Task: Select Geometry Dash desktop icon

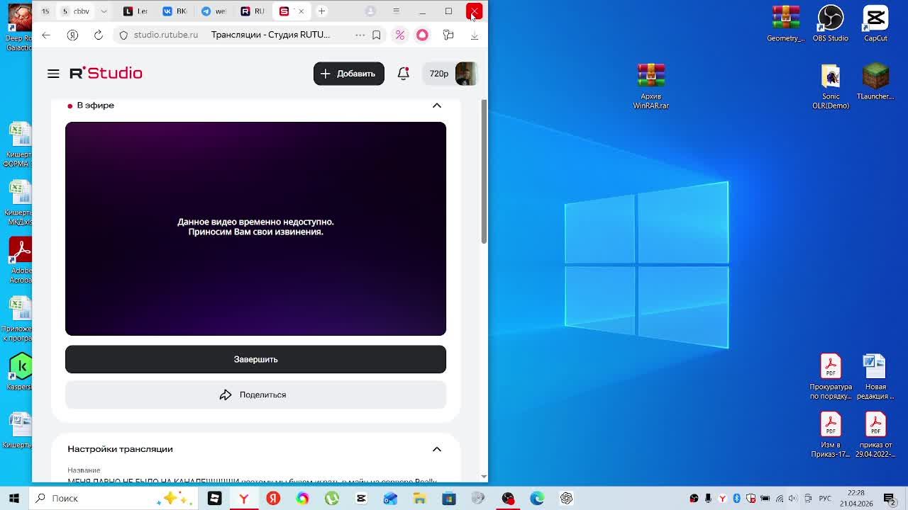Action: coord(785,23)
